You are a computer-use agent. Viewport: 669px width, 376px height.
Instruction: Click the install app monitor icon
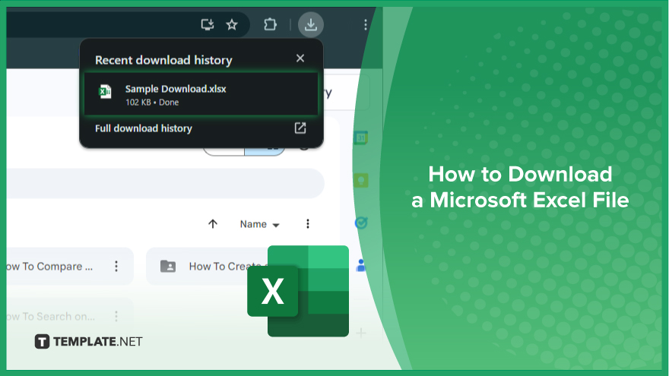click(x=208, y=25)
